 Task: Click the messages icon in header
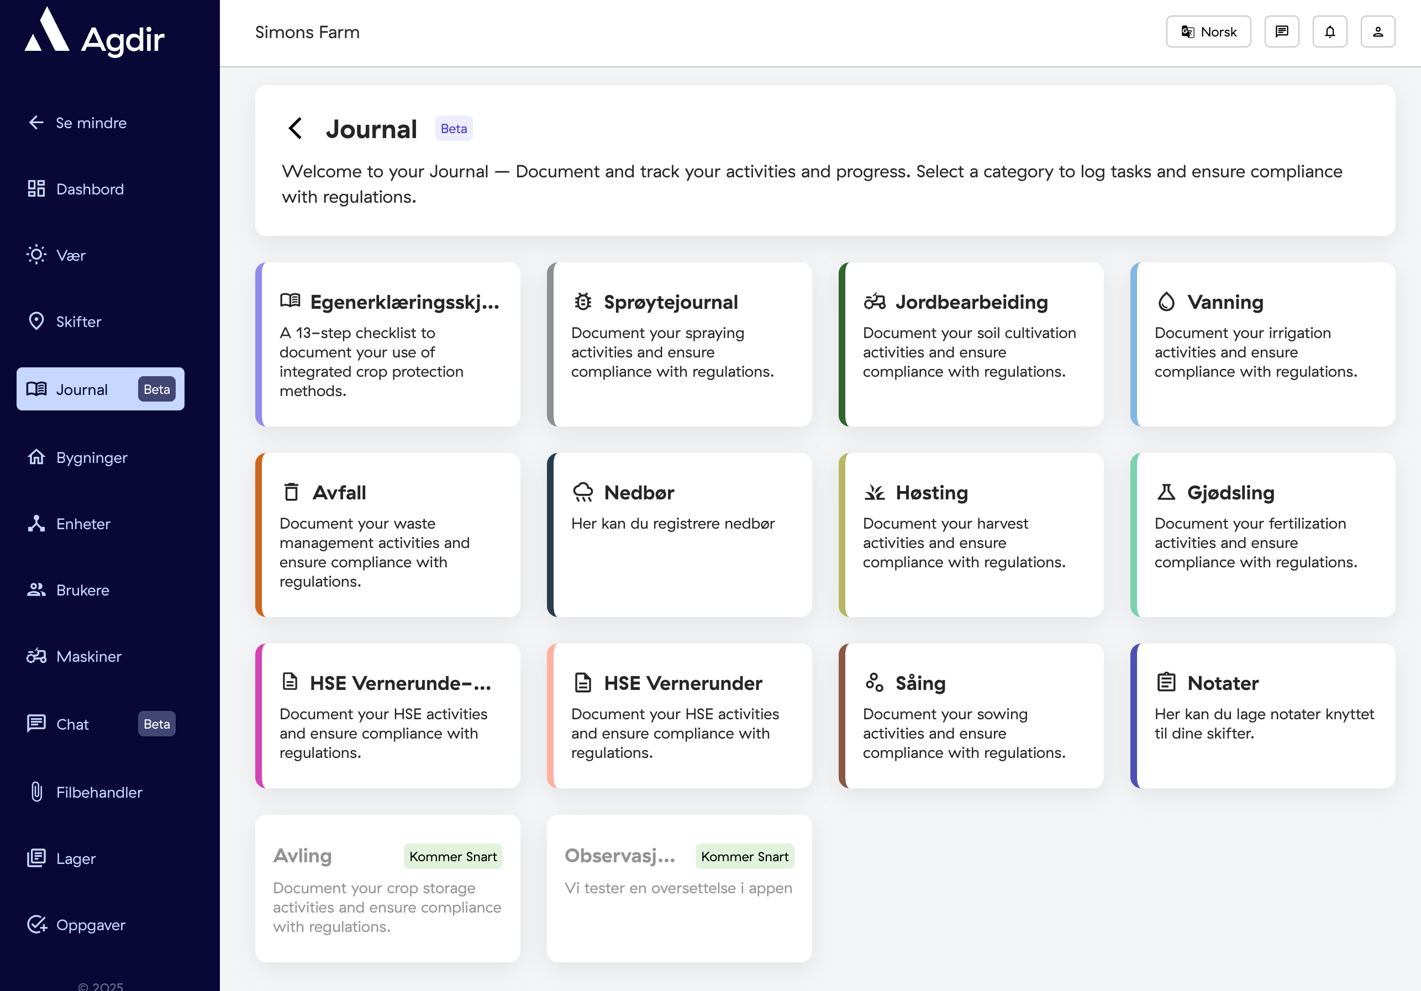pyautogui.click(x=1281, y=31)
